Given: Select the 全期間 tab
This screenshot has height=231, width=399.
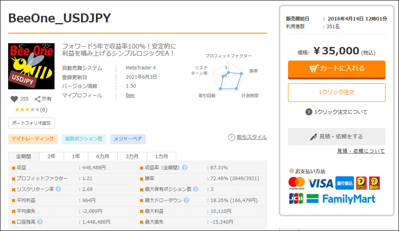Looking at the screenshot, I should [x=23, y=157].
